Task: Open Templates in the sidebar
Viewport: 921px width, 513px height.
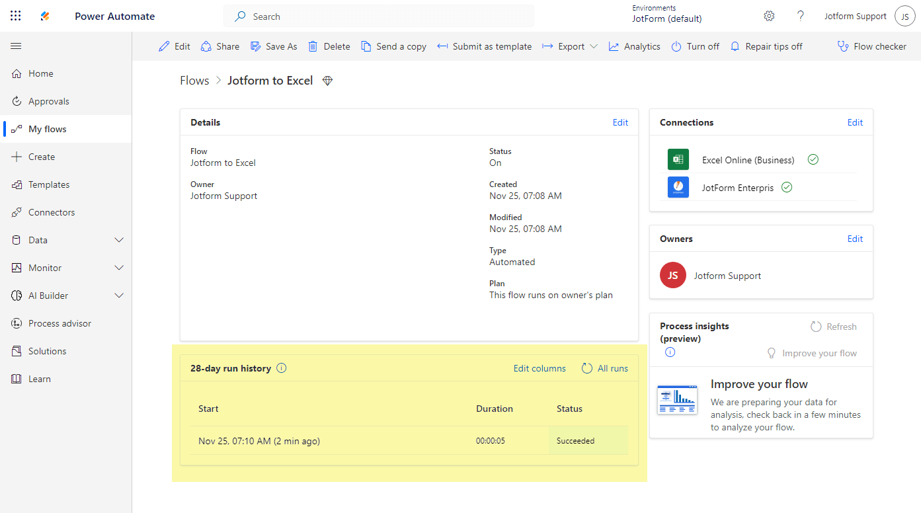Action: point(66,184)
